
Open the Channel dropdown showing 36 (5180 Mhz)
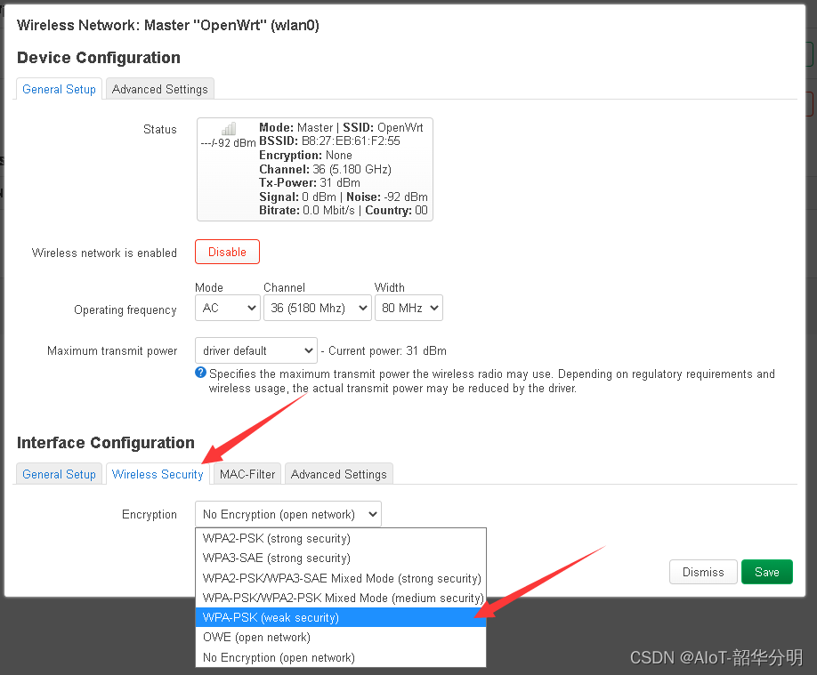coord(317,308)
